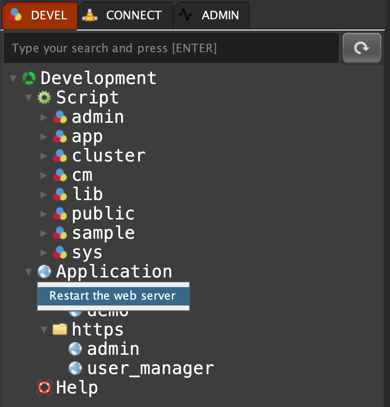Switch to the CONNECT tab
Viewport: 390px width, 407px height.
(x=125, y=15)
